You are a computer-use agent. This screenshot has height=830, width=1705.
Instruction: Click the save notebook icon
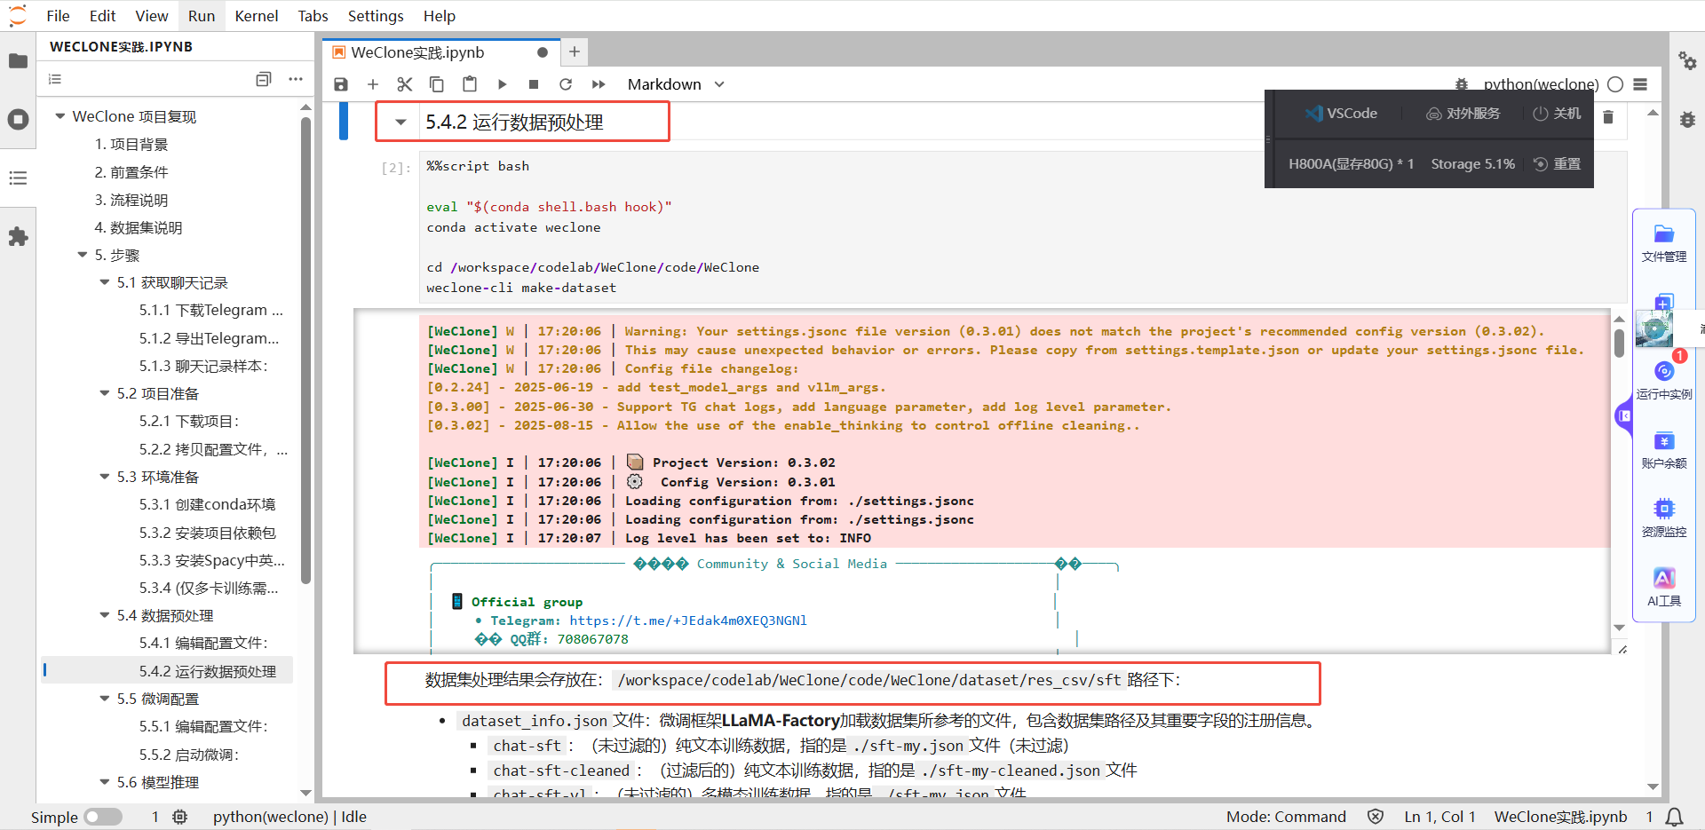point(341,84)
